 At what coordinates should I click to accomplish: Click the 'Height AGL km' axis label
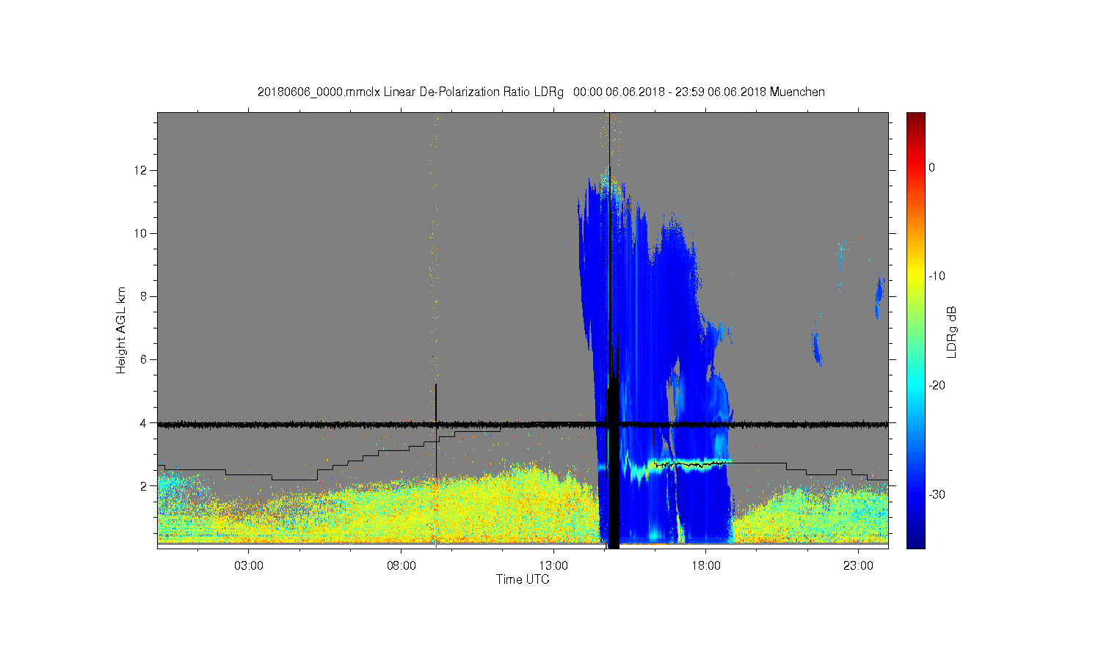click(x=121, y=331)
